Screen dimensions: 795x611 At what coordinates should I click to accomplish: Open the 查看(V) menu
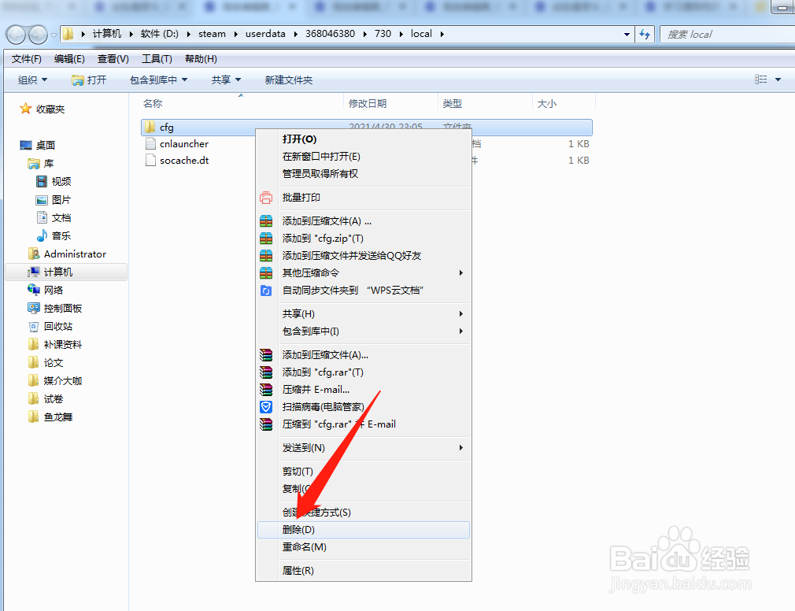coord(112,58)
